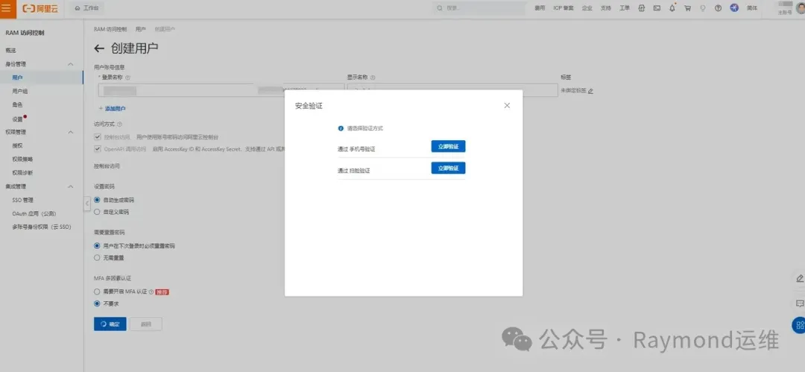The width and height of the screenshot is (805, 372).
Task: Open the shopping cart icon
Action: 687,8
